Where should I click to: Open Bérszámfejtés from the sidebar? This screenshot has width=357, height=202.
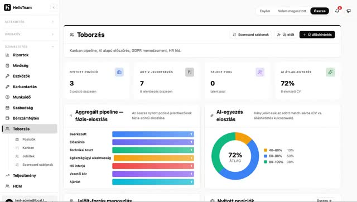[30, 118]
